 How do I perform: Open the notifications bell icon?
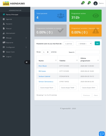[x=88, y=4]
